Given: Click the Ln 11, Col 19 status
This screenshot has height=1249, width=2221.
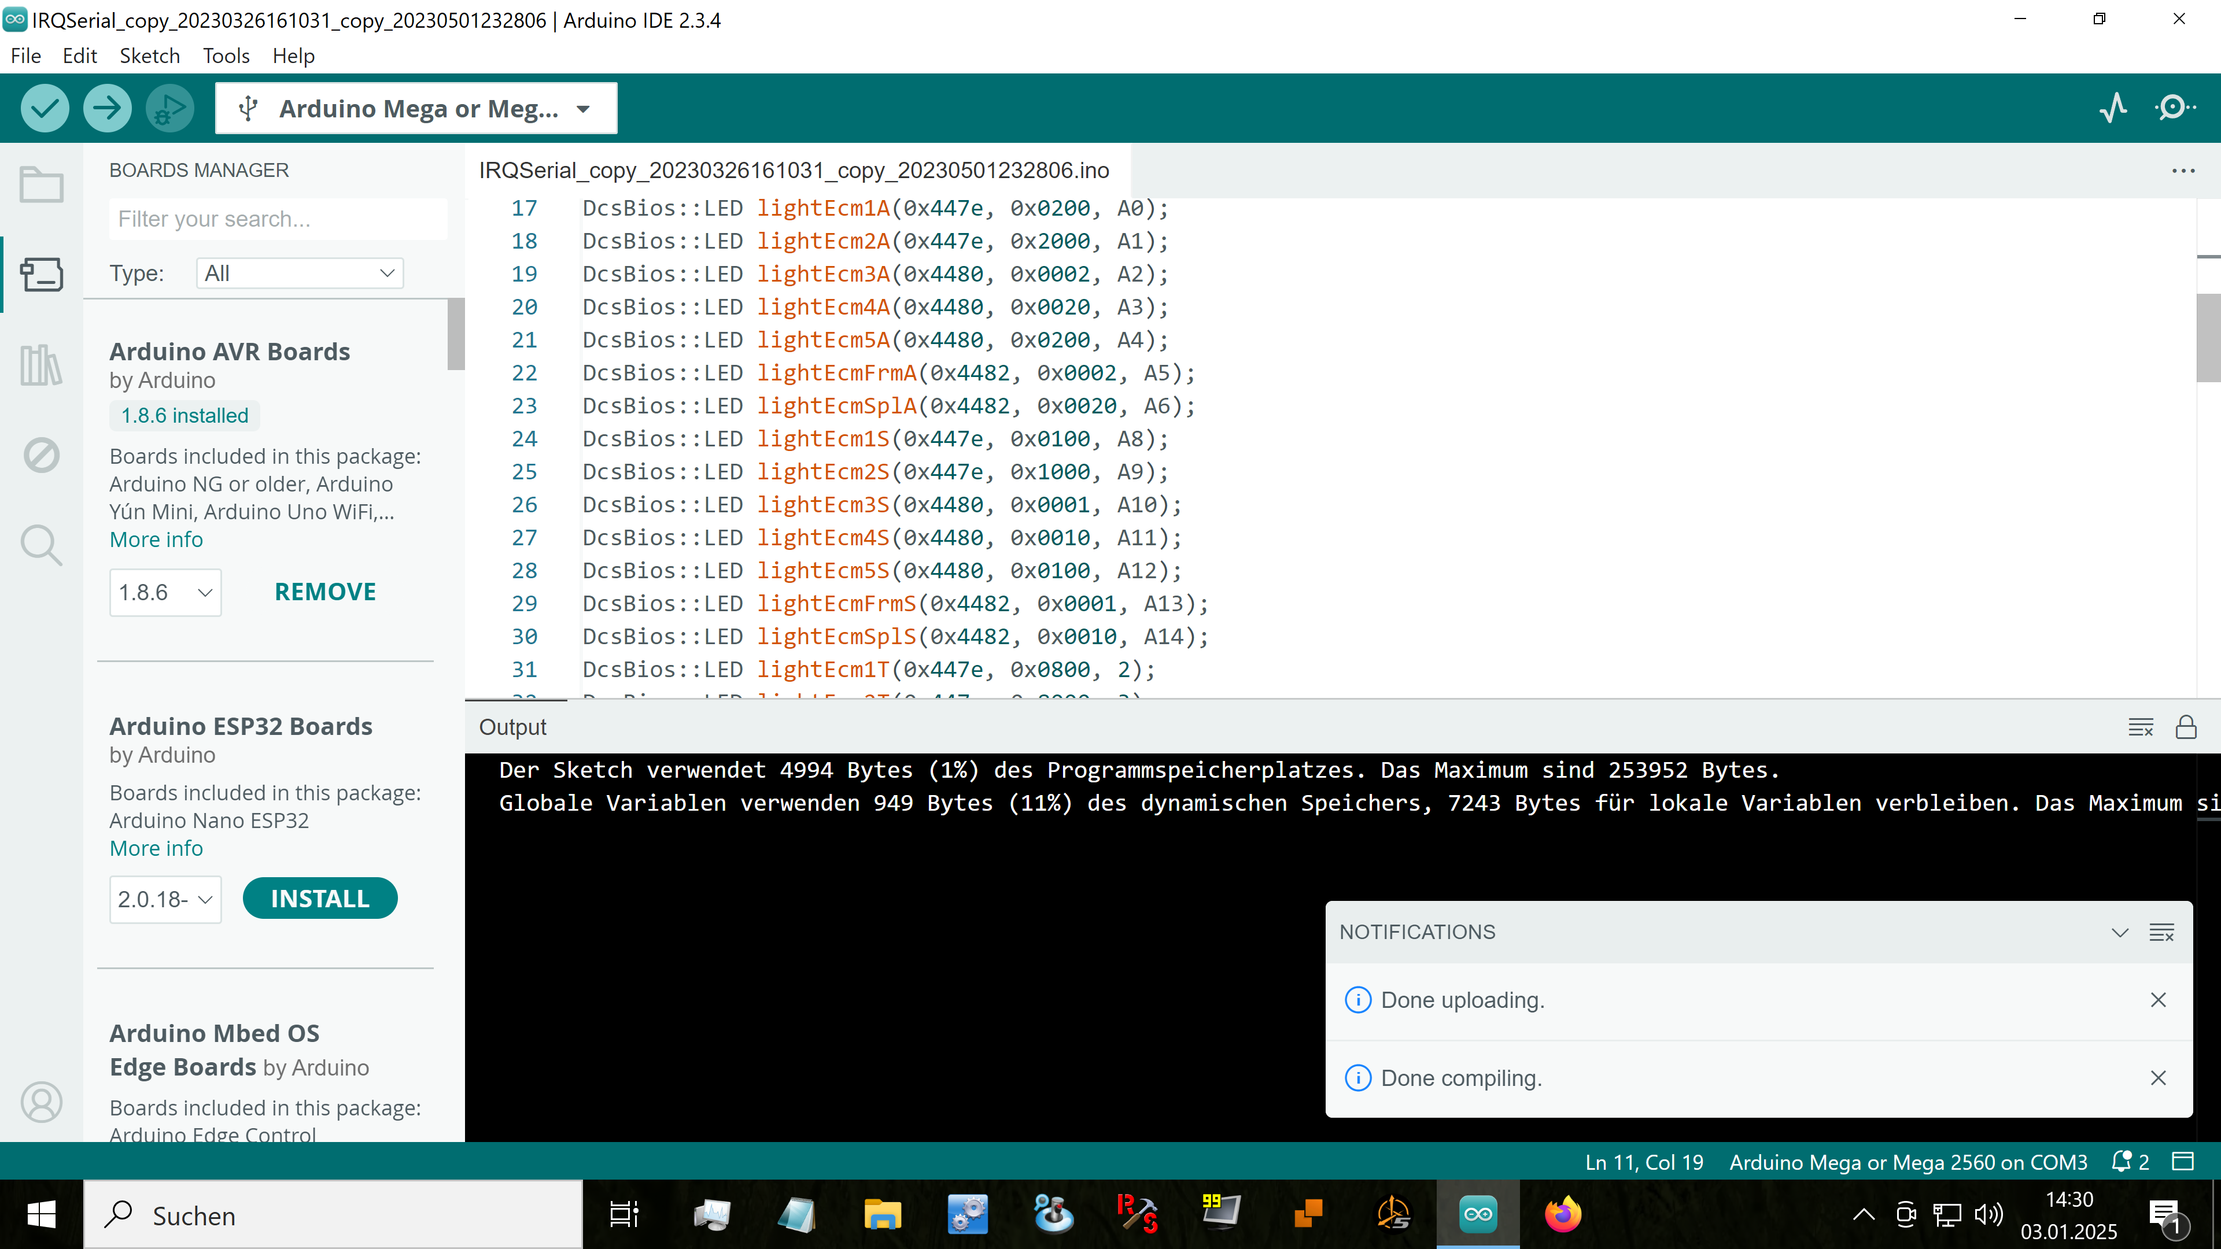Looking at the screenshot, I should (x=1644, y=1162).
